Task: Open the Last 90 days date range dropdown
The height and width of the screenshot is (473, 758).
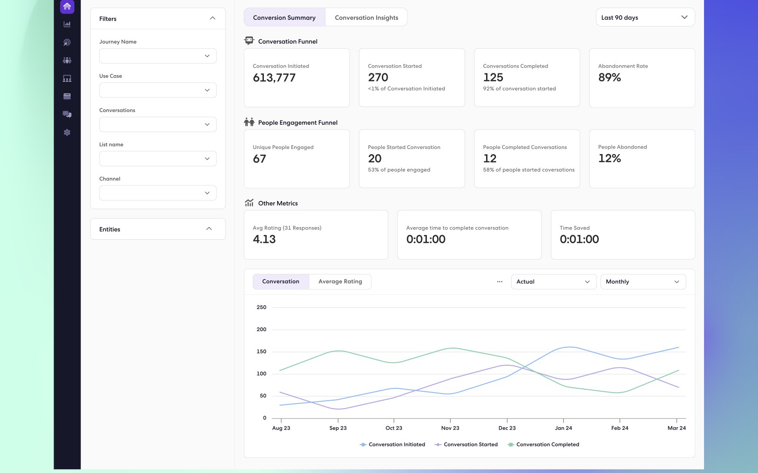Action: click(645, 18)
